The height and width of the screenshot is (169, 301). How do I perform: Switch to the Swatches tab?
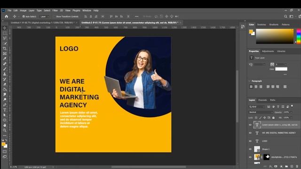coord(261,24)
